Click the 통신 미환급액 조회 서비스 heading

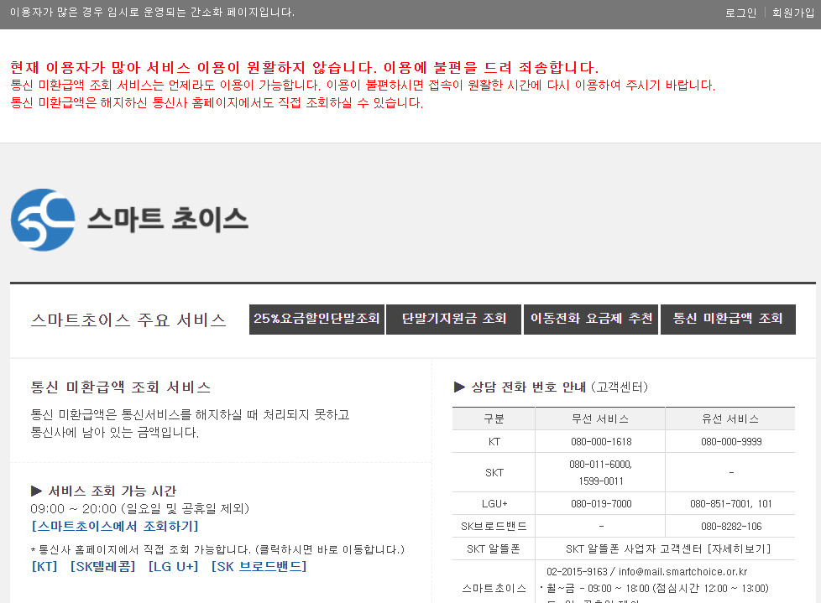[120, 387]
